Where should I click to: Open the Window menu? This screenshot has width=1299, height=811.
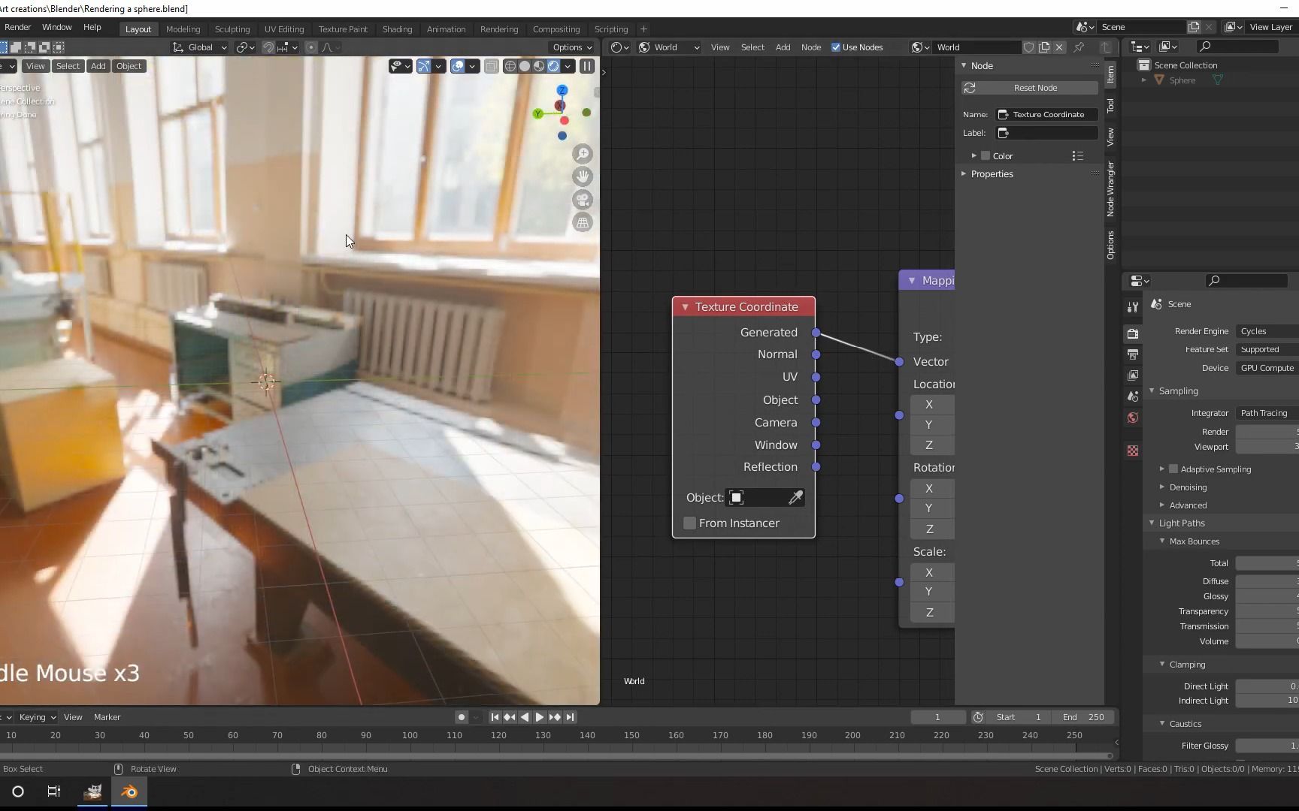(56, 27)
